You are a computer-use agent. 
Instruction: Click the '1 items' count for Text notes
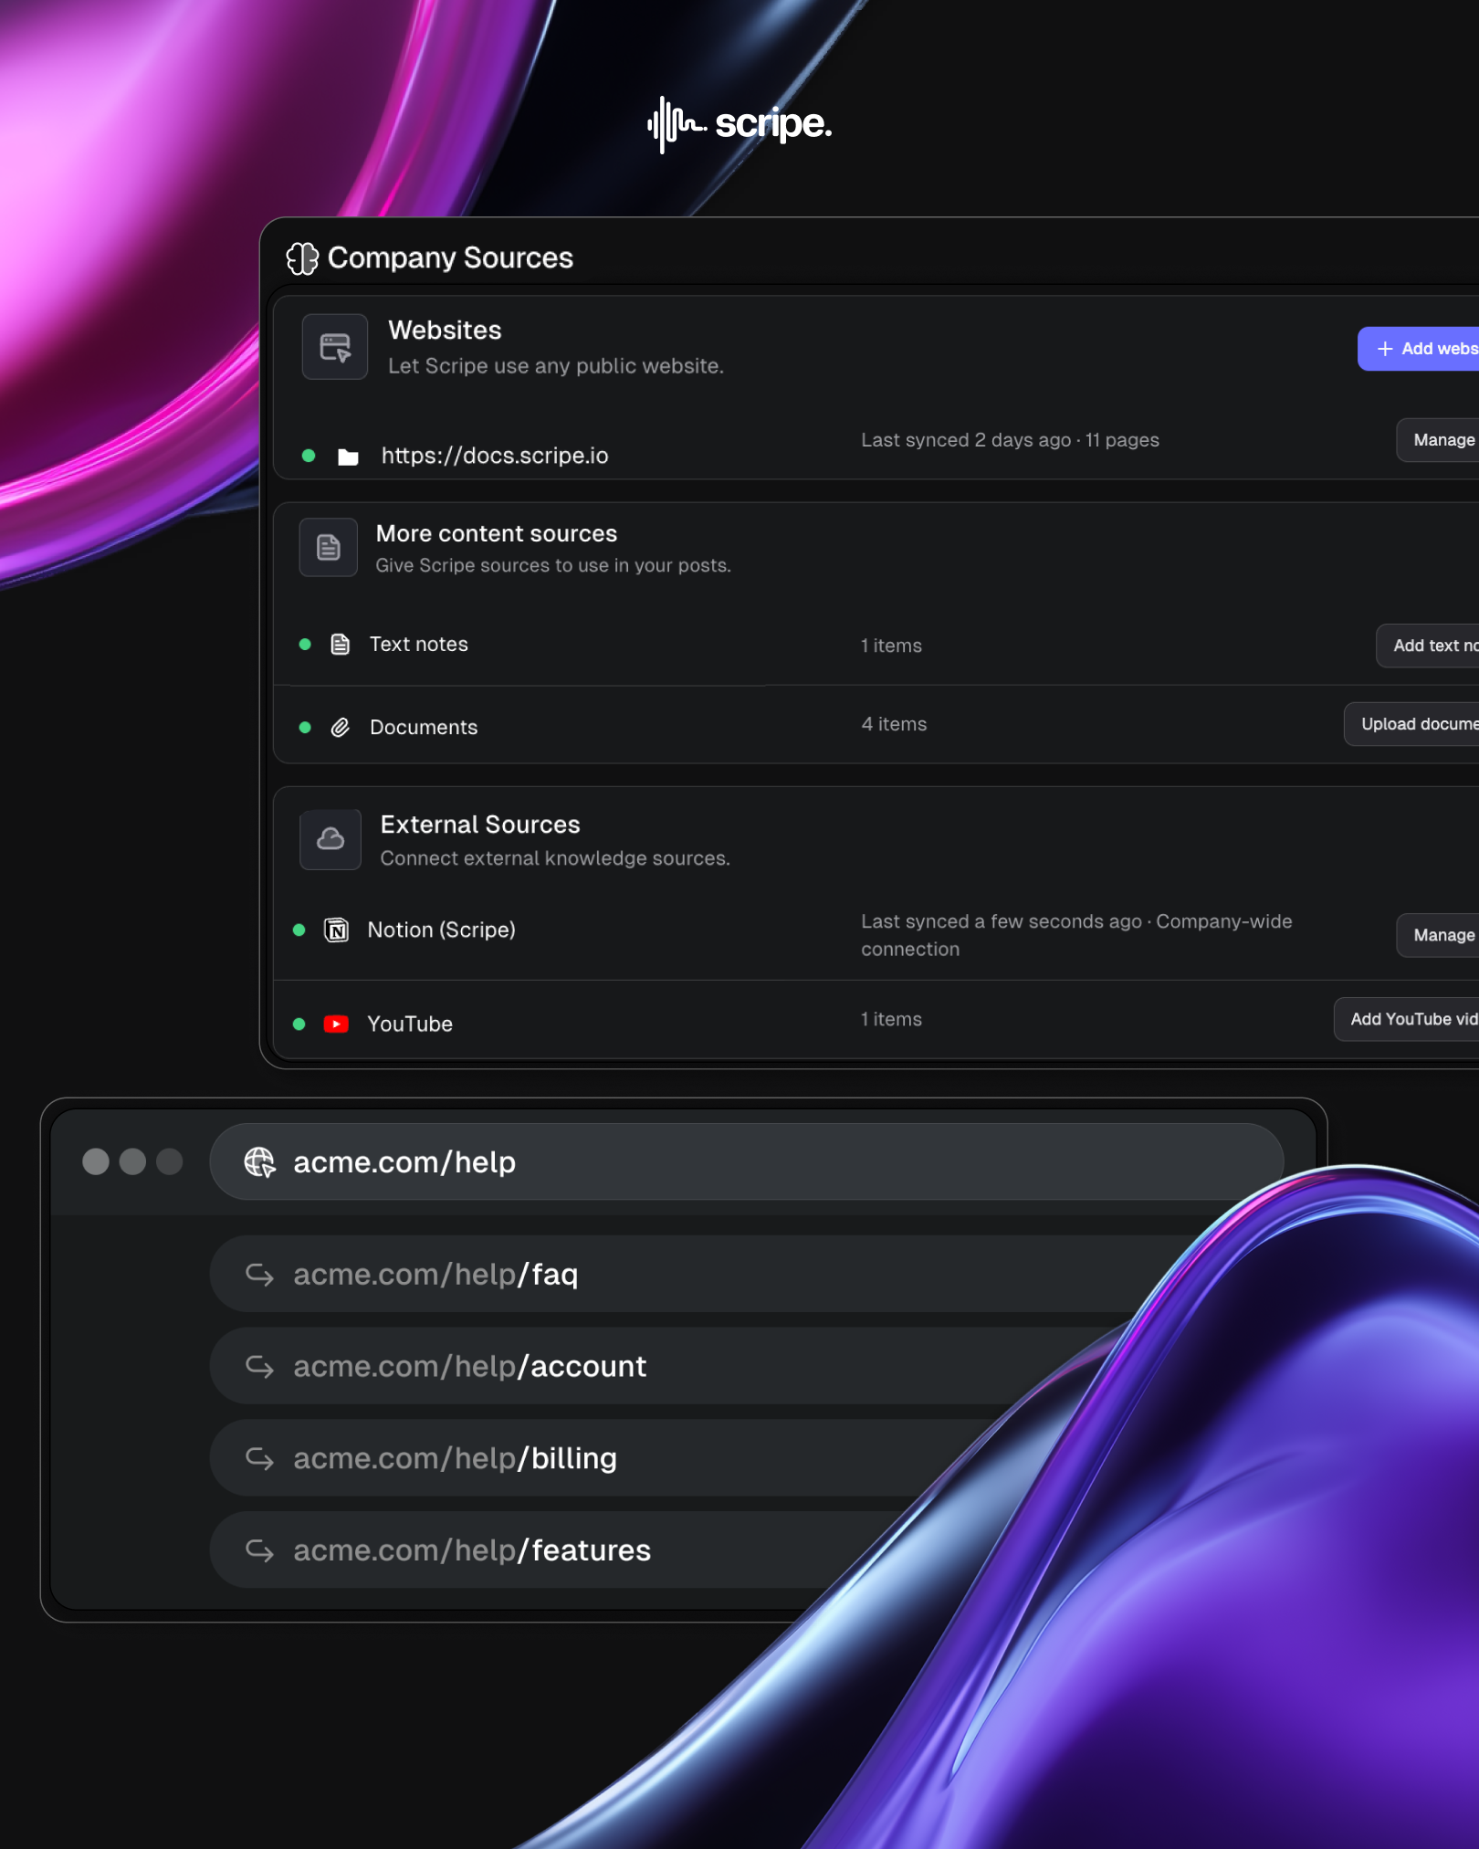coord(892,646)
